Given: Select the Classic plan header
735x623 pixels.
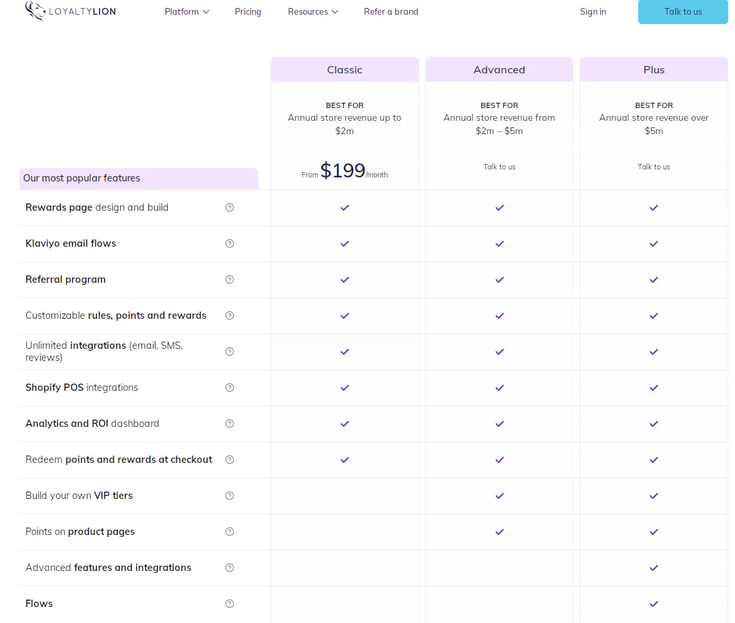Looking at the screenshot, I should click(344, 70).
